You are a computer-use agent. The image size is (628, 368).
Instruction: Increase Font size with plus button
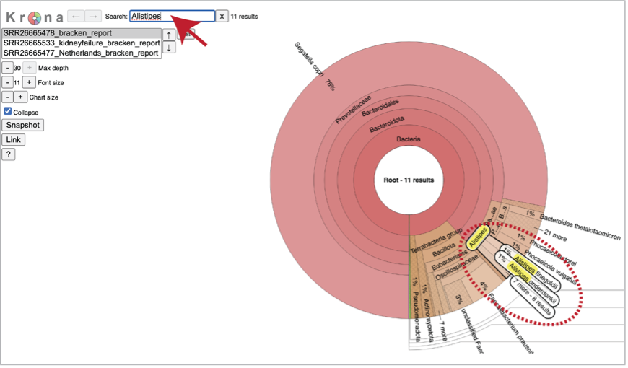pos(29,82)
